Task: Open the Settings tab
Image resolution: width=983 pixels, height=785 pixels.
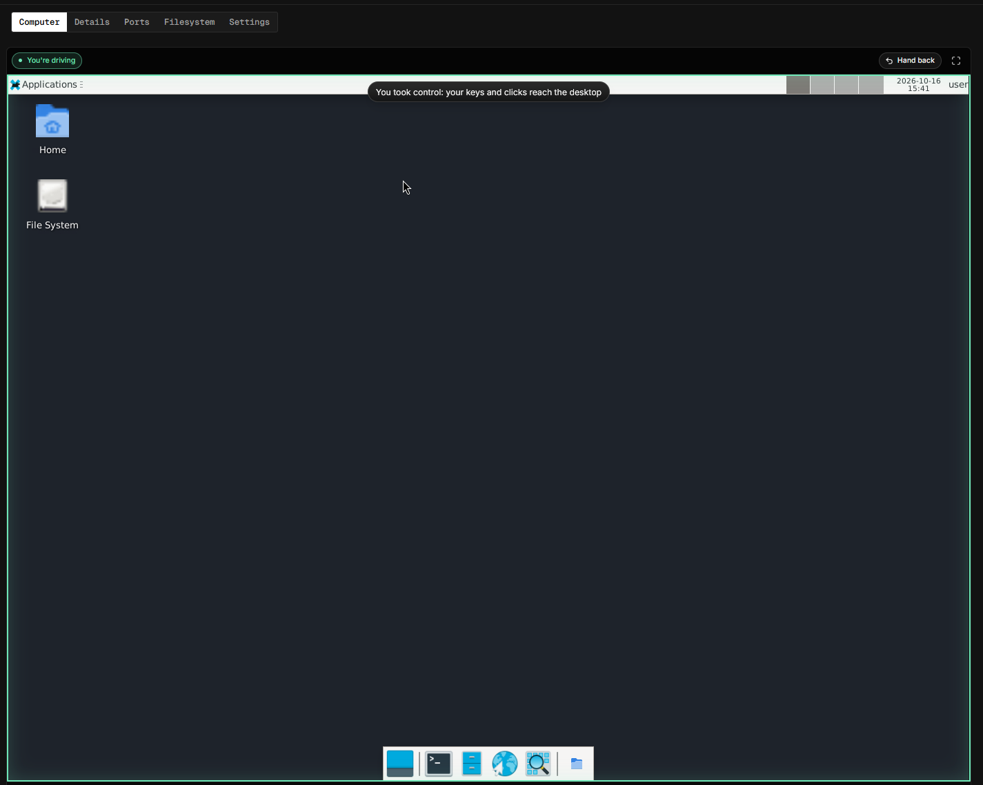Action: click(x=250, y=22)
